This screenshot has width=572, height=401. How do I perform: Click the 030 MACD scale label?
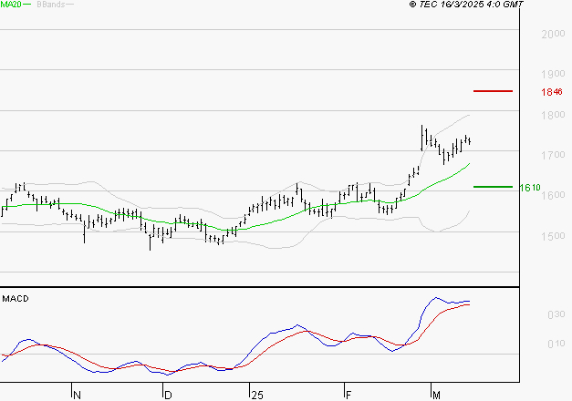click(556, 314)
